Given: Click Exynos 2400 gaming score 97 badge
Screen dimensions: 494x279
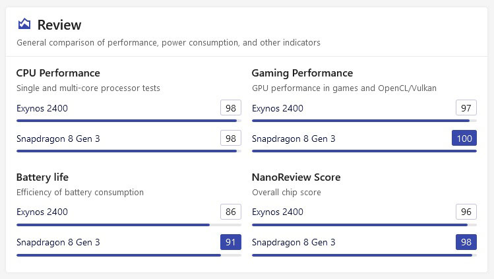Looking at the screenshot, I should pos(466,108).
